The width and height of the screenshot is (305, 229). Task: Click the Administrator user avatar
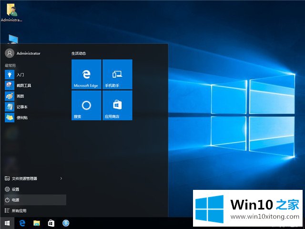click(x=10, y=53)
